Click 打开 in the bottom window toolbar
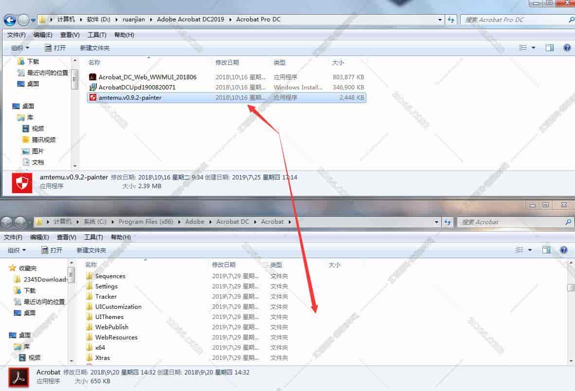Viewport: 575px width, 391px height. click(x=52, y=250)
